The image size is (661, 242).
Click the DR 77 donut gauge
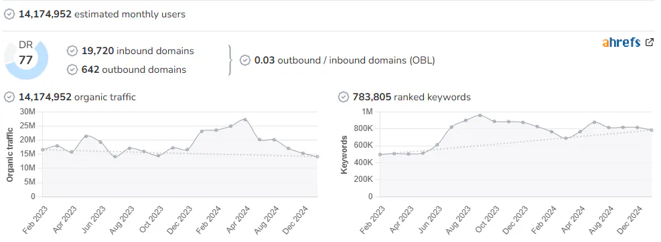point(26,59)
